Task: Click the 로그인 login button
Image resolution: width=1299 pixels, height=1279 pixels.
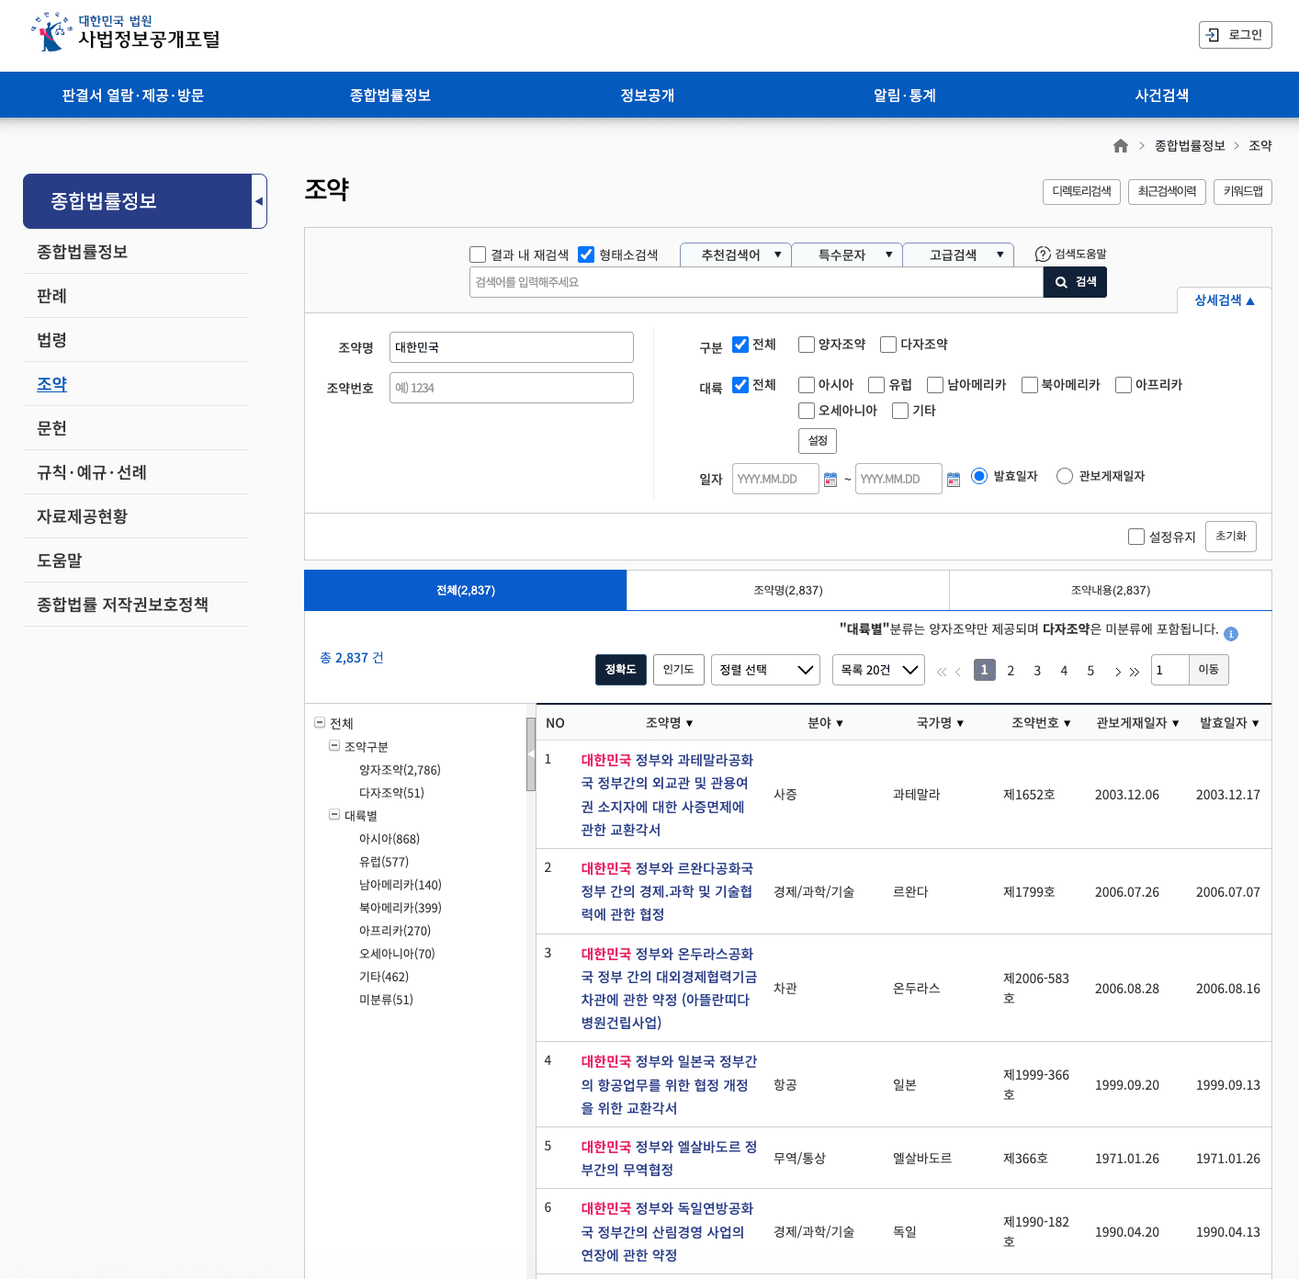Action: tap(1236, 35)
